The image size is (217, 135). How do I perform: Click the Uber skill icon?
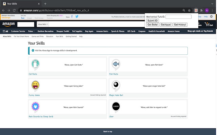(116, 107)
